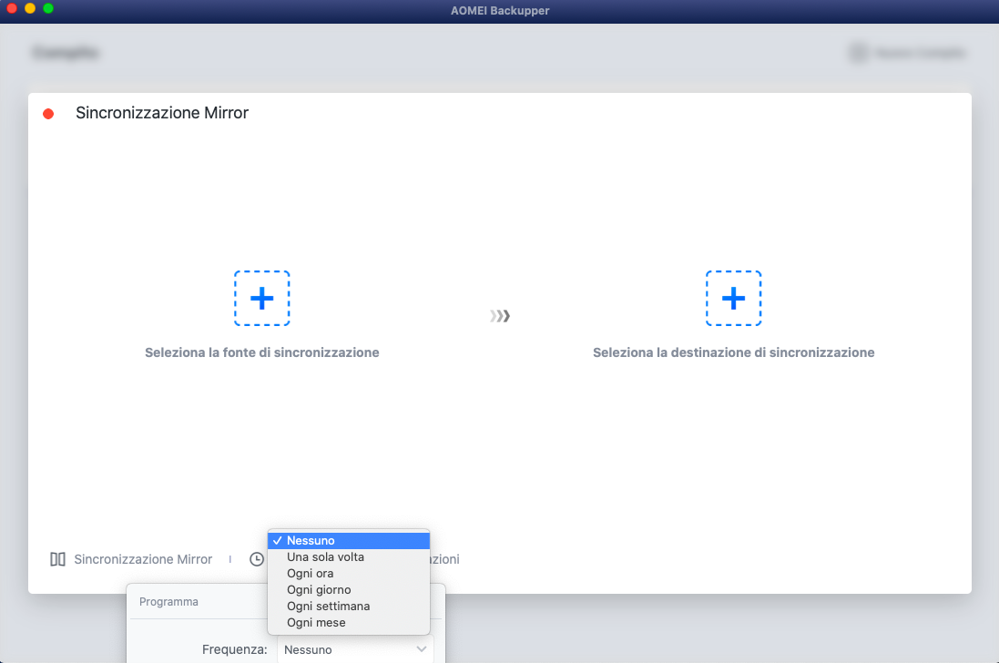The width and height of the screenshot is (999, 663).
Task: Choose Nessuno in frequency menu
Action: click(349, 540)
